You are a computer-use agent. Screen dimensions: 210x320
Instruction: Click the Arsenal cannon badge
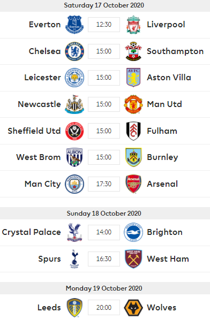pyautogui.click(x=133, y=184)
